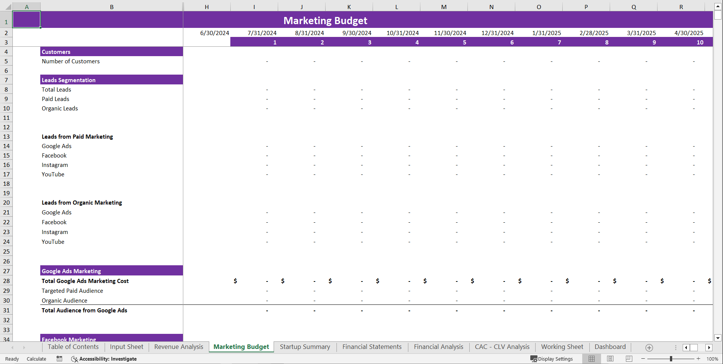The height and width of the screenshot is (364, 723).
Task: Click Leads from Organic Marketing label
Action: [x=82, y=202]
